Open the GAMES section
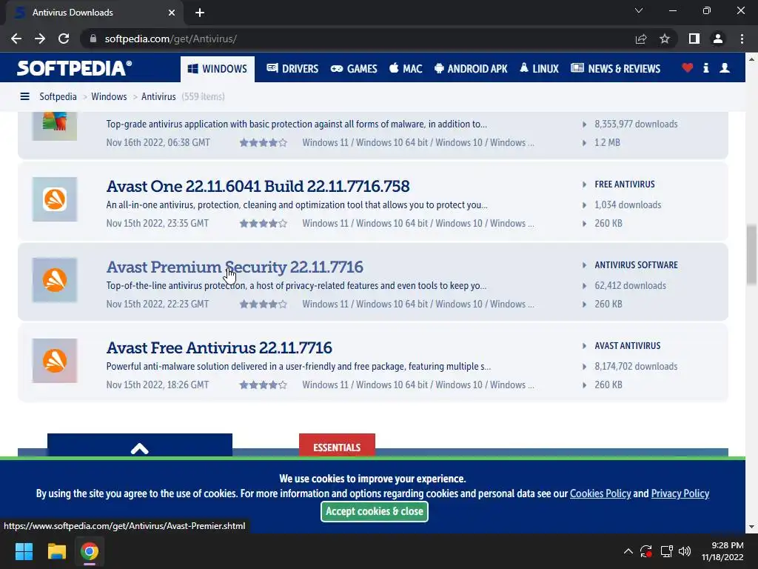Screen dimensions: 758x569 tap(354, 69)
